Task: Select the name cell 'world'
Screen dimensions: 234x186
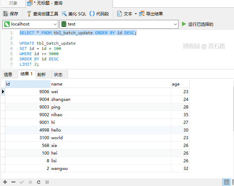Action: [x=111, y=137]
